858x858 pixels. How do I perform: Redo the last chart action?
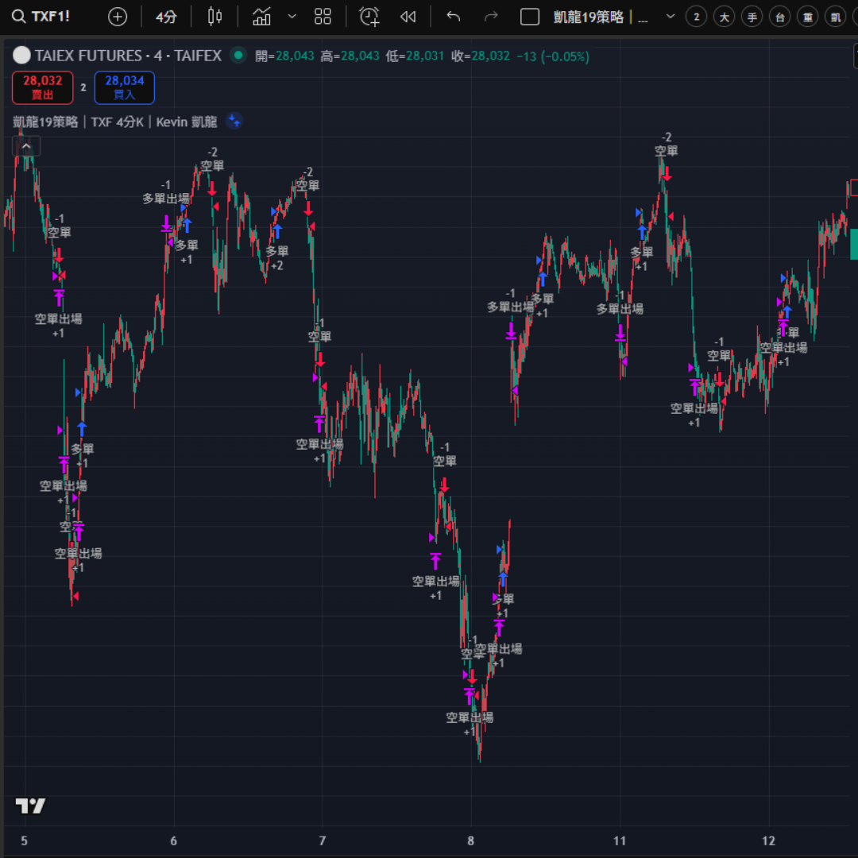pyautogui.click(x=491, y=17)
